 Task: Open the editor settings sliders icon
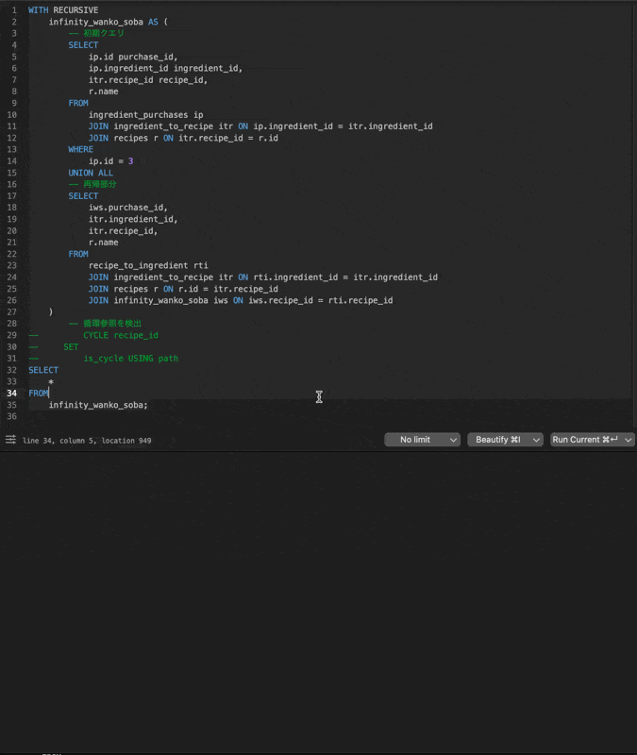coord(10,440)
